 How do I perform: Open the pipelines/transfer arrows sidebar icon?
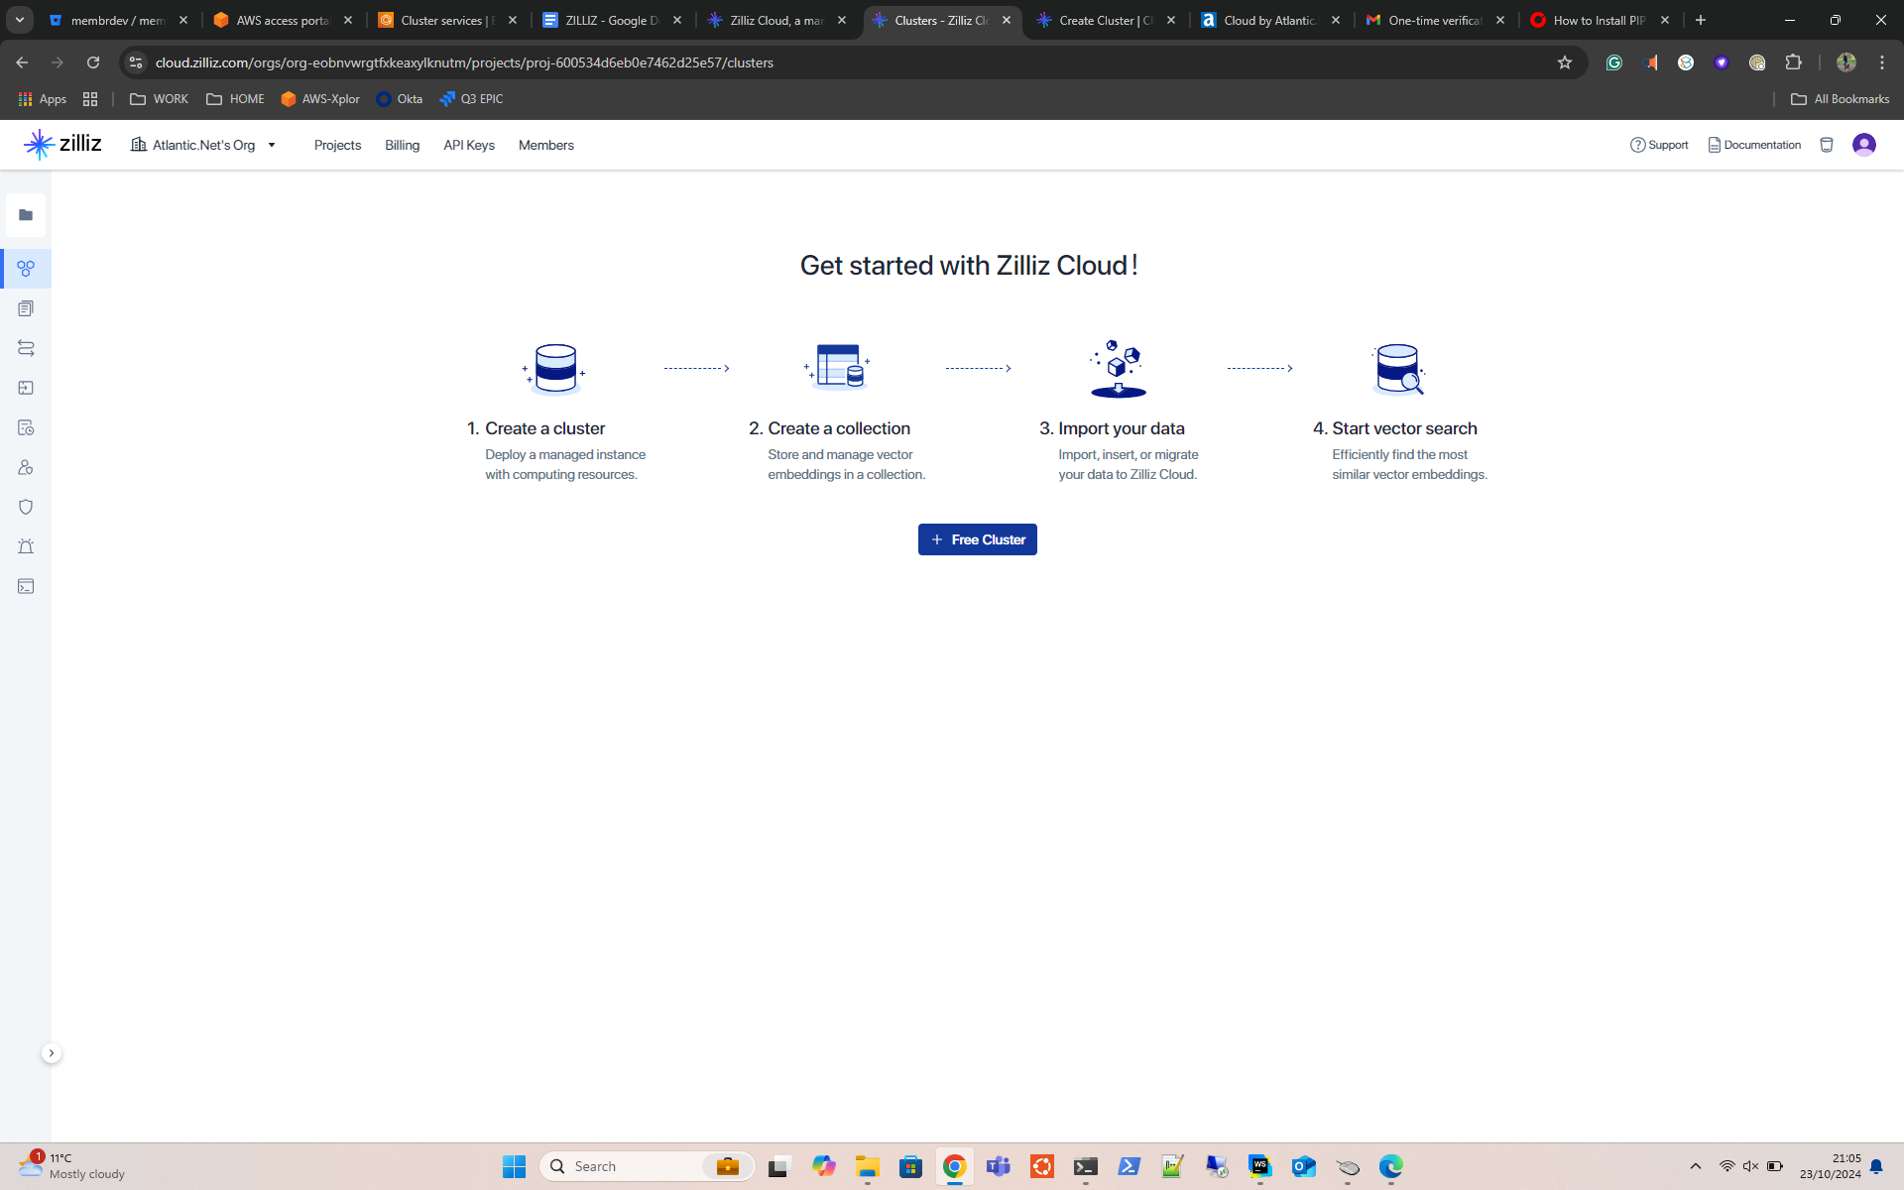pyautogui.click(x=26, y=348)
